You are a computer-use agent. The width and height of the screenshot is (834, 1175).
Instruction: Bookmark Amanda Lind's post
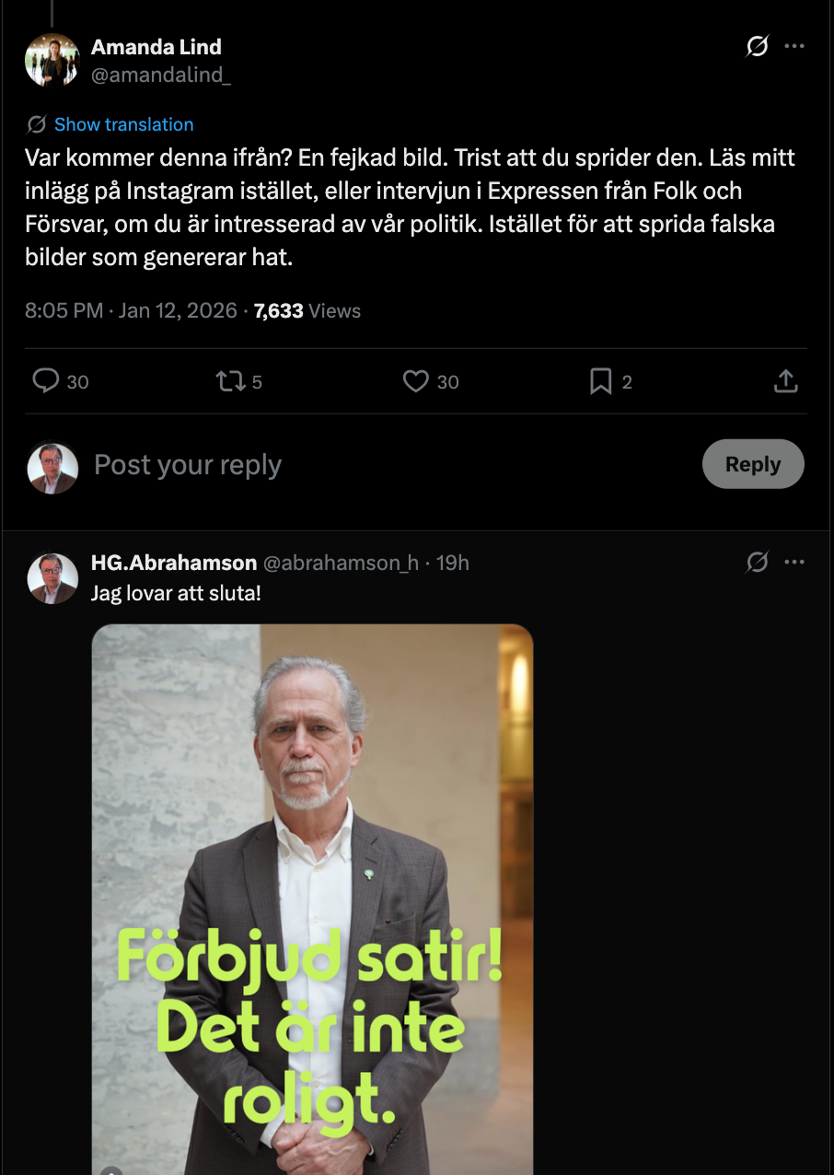click(600, 381)
